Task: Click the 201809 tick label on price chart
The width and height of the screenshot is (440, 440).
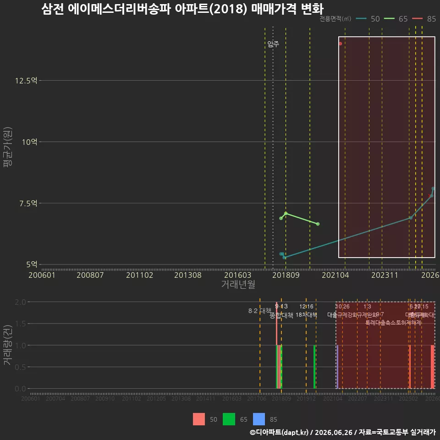Action: [x=286, y=275]
